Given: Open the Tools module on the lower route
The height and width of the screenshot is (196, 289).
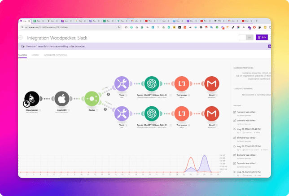Looking at the screenshot, I should 122,113.
